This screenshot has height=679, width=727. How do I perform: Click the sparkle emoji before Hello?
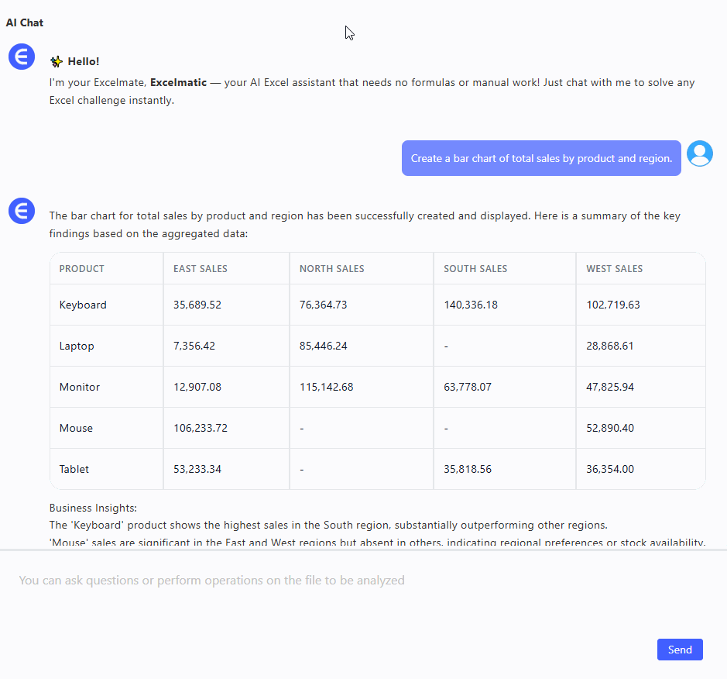click(x=57, y=61)
